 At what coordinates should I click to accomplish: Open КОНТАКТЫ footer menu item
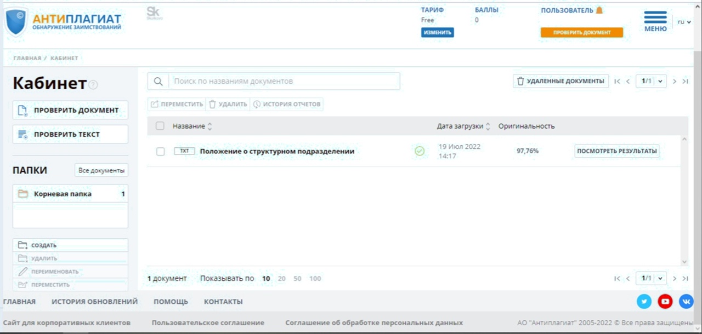223,302
